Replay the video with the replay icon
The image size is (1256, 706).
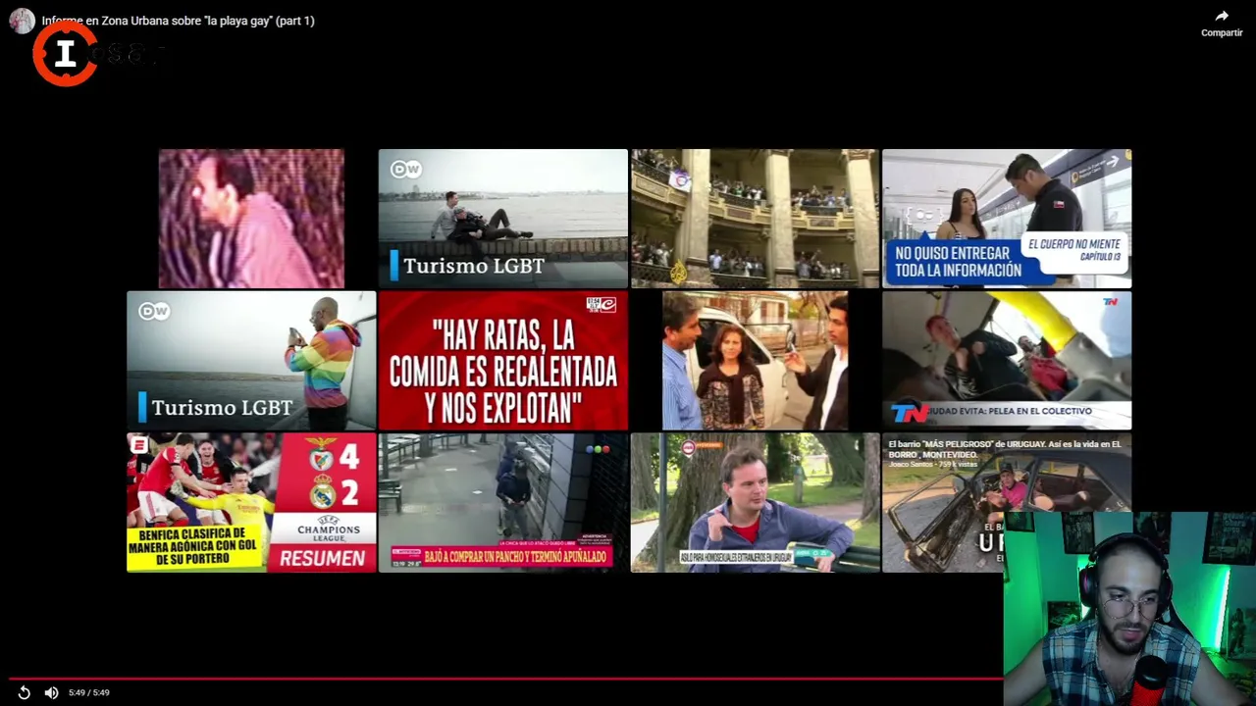(25, 692)
